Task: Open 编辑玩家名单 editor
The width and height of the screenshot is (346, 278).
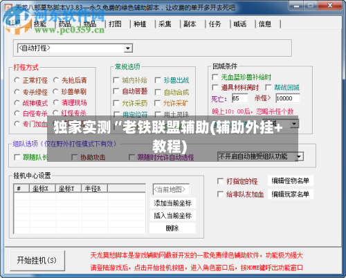Action: point(291,194)
